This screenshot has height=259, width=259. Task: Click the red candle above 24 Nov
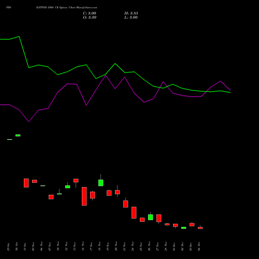click(134, 212)
